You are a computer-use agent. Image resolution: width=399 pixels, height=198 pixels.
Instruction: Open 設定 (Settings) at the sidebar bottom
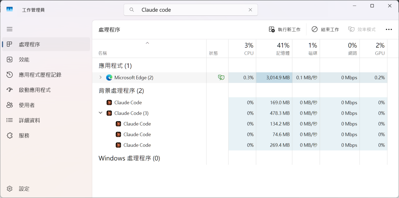pyautogui.click(x=46, y=189)
